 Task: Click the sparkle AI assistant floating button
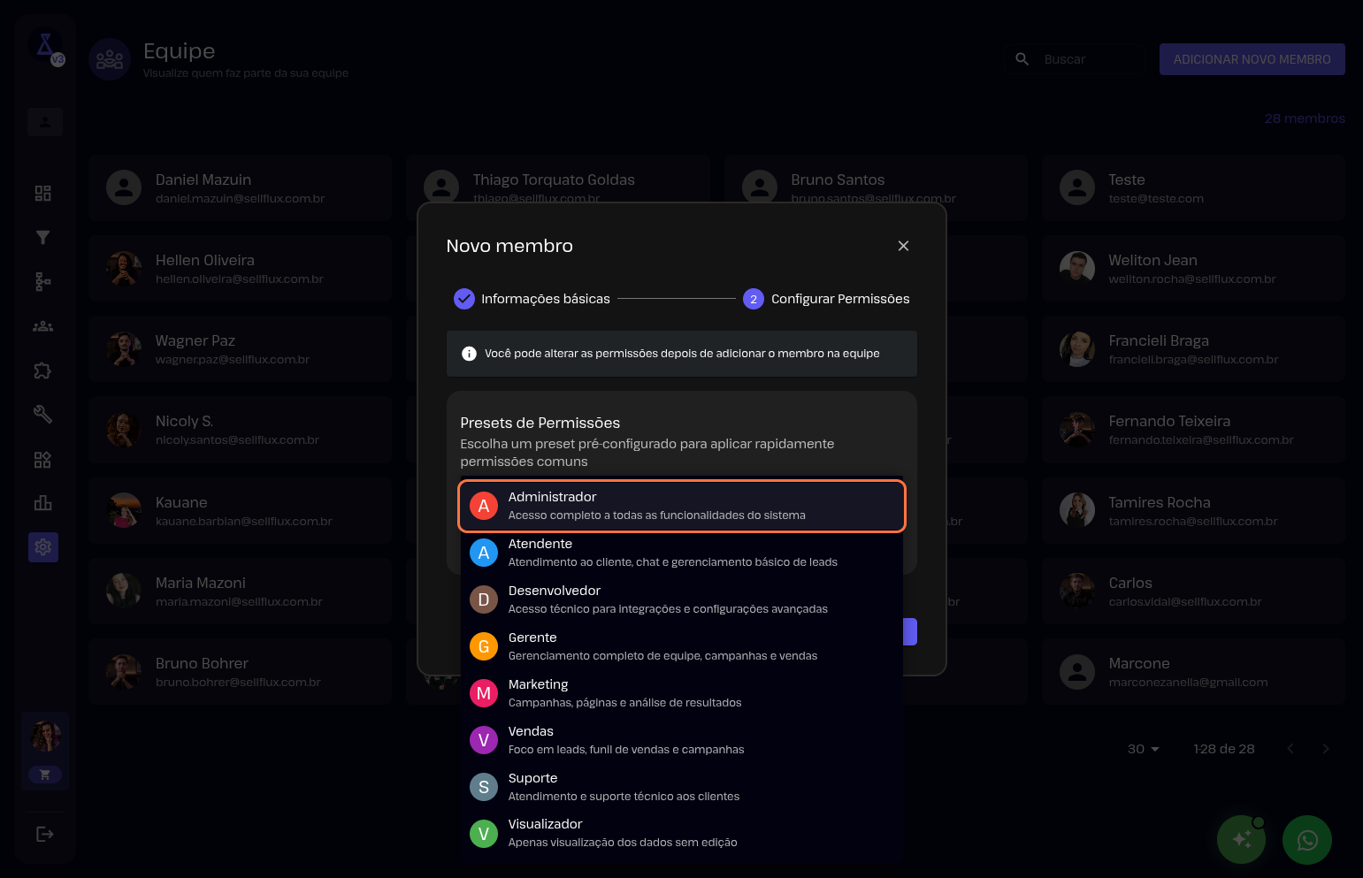point(1241,840)
